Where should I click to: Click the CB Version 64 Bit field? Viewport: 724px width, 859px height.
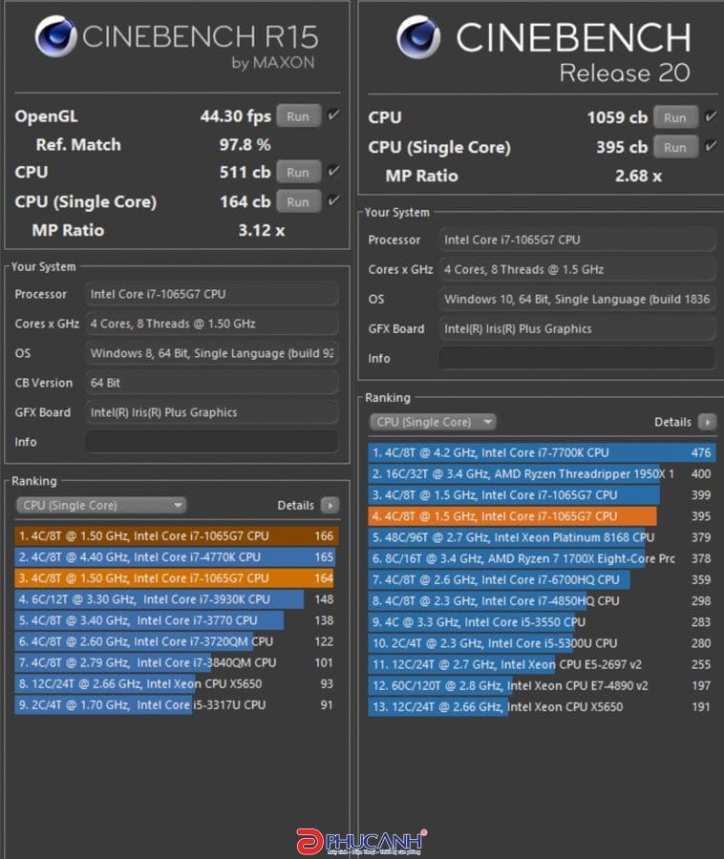point(211,383)
